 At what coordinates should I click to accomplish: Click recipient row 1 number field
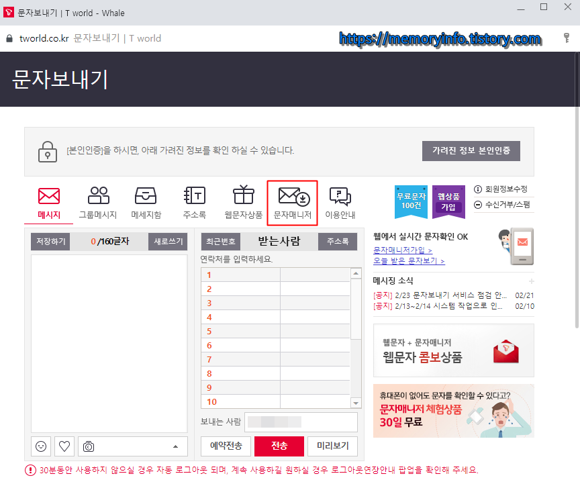tap(240, 275)
